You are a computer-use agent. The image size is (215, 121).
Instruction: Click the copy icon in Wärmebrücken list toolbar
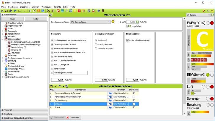66,86
